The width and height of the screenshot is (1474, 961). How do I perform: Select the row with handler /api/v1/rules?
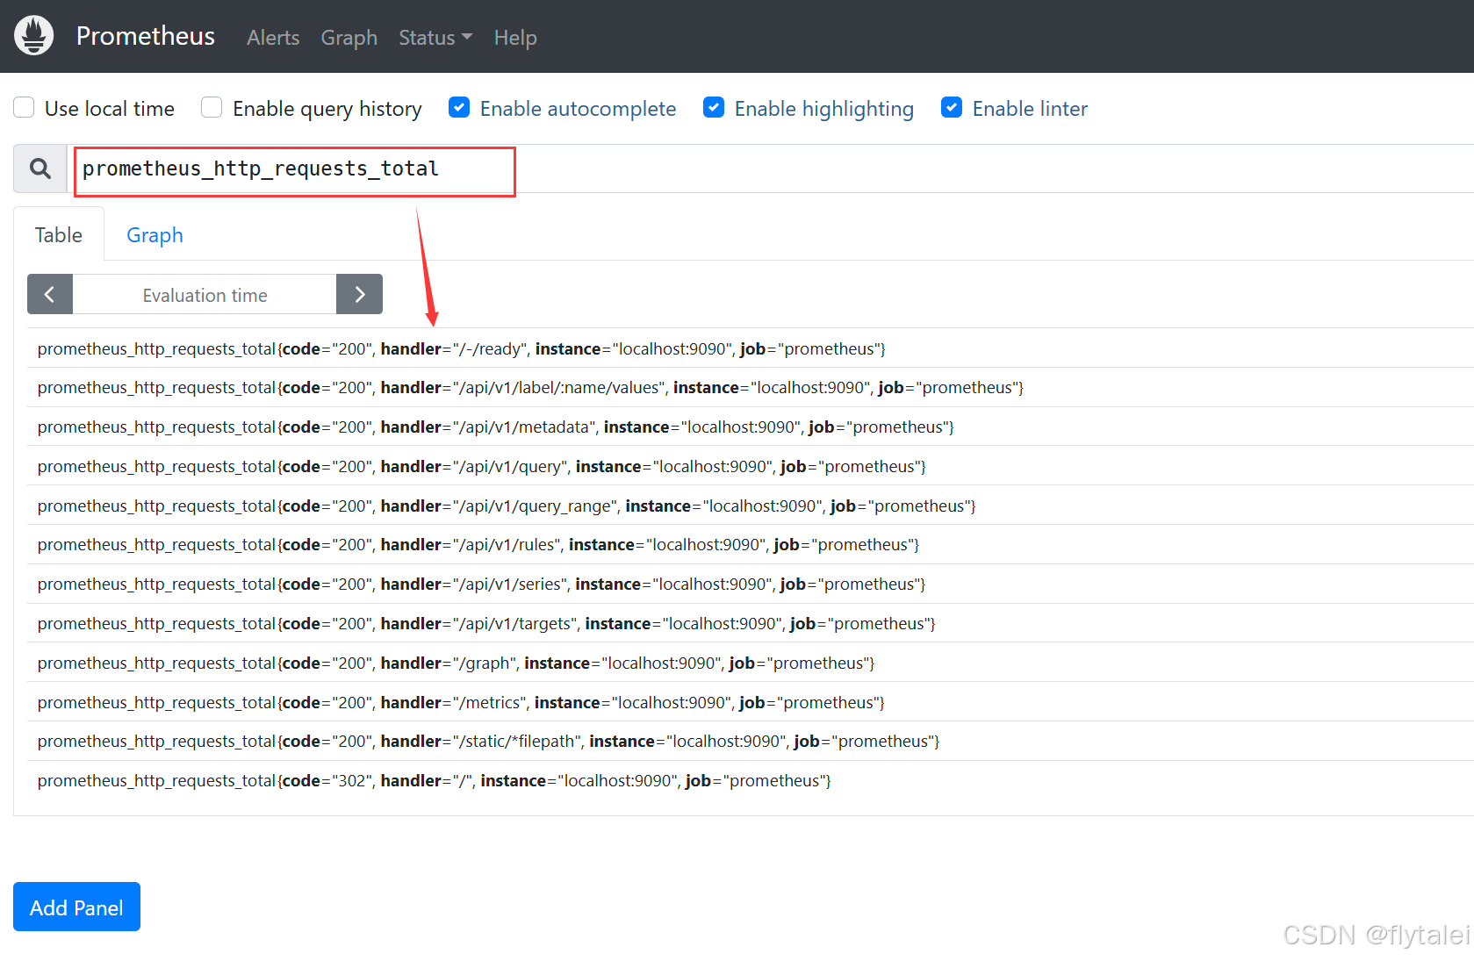pyautogui.click(x=751, y=544)
